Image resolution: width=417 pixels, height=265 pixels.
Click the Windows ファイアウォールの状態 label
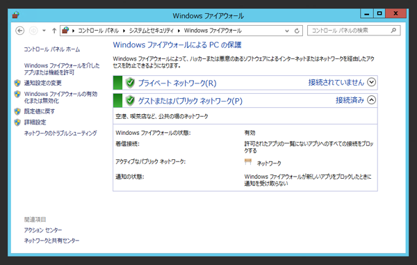[x=153, y=133]
